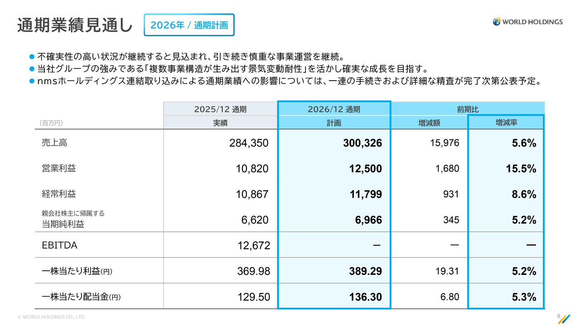Click the 12,672 EBITDA actual value
The height and width of the screenshot is (326, 580).
click(x=254, y=246)
